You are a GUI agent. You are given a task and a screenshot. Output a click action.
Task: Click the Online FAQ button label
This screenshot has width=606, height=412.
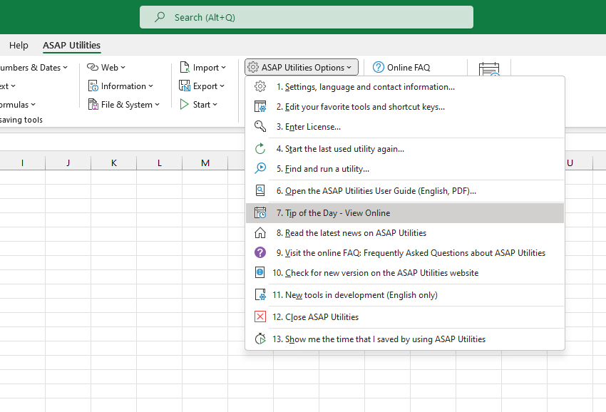pos(409,67)
